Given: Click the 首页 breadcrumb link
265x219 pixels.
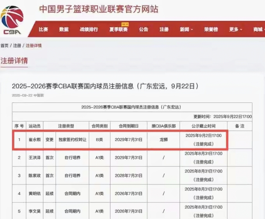Looking at the screenshot, I should 4,46.
